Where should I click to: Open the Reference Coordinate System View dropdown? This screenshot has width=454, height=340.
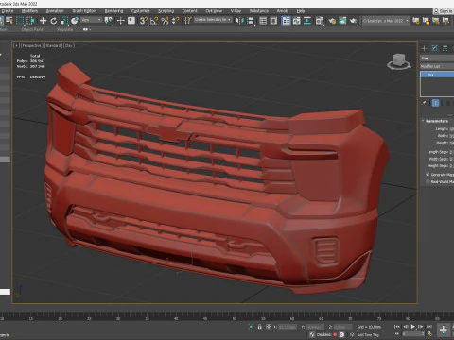point(92,20)
